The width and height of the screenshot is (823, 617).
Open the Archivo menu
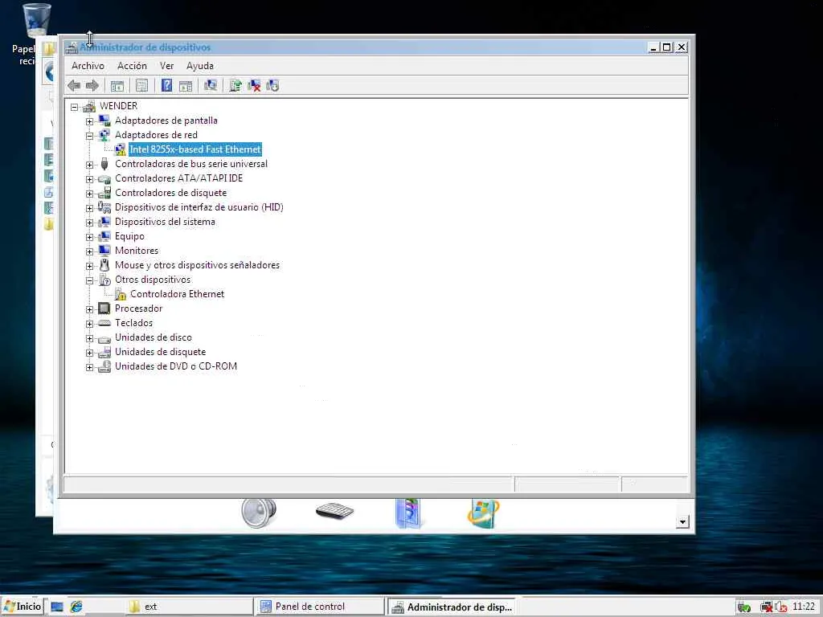(88, 66)
